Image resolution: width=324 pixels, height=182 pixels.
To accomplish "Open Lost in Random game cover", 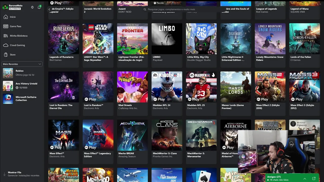I will pos(98,87).
